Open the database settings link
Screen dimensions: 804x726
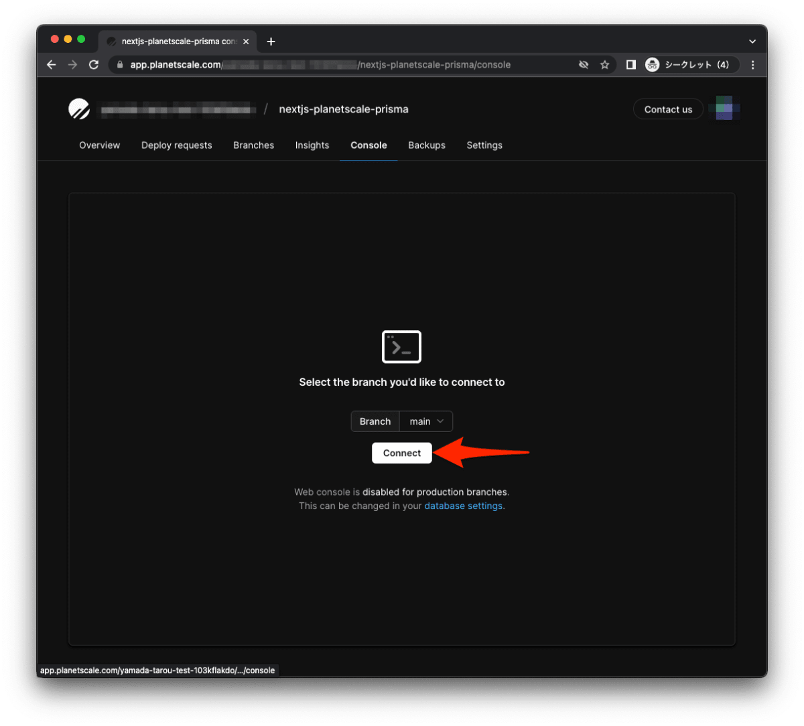click(464, 506)
